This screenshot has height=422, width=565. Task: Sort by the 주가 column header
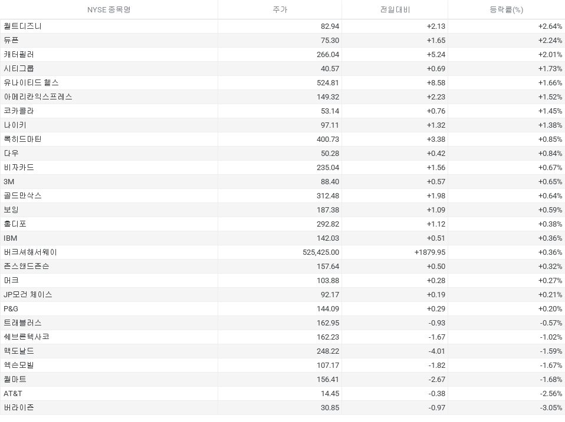coord(280,10)
